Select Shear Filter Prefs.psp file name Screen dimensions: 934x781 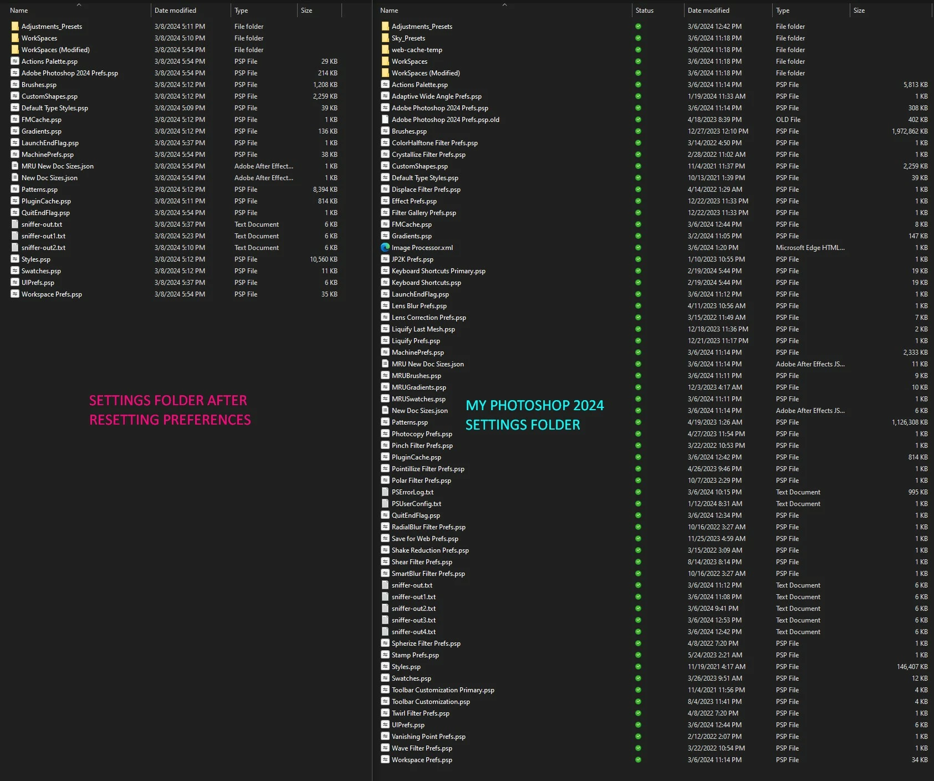pyautogui.click(x=422, y=562)
